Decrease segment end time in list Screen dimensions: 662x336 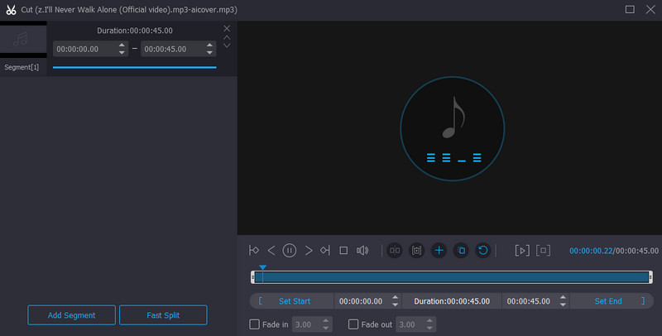coord(209,52)
